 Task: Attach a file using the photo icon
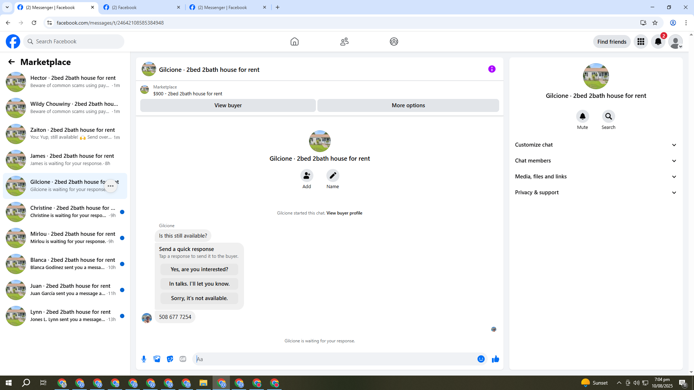[x=157, y=359]
